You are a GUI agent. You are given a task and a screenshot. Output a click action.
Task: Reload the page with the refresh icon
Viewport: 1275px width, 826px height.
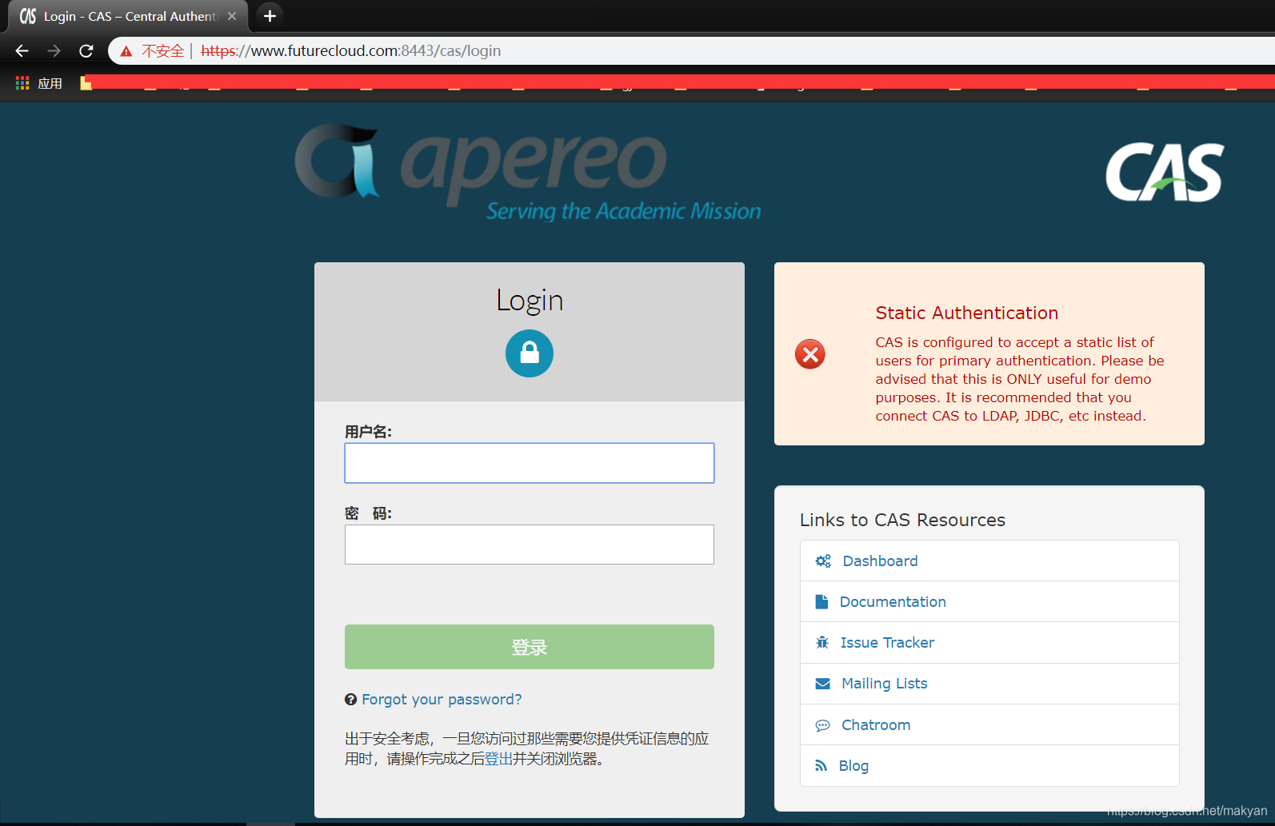[86, 51]
